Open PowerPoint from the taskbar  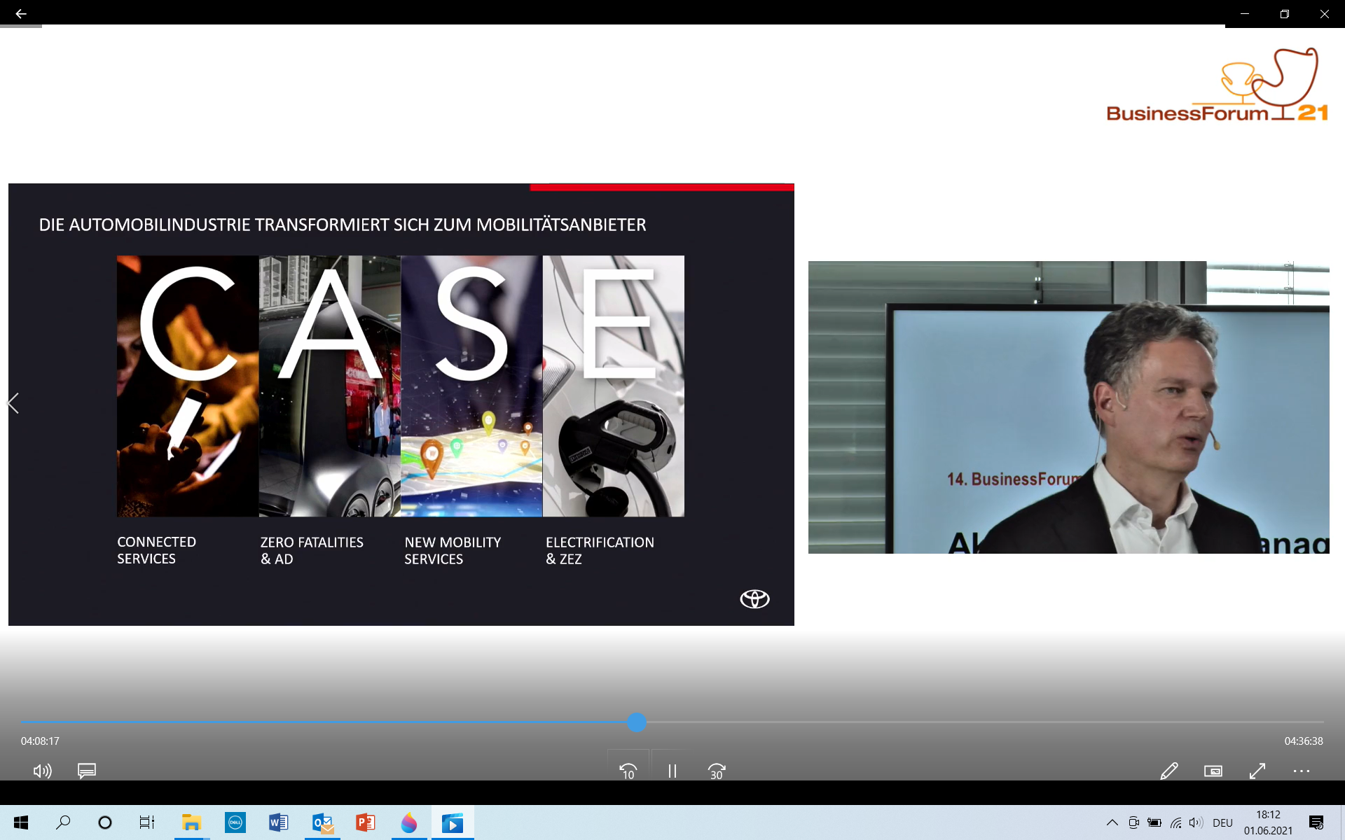click(x=365, y=822)
